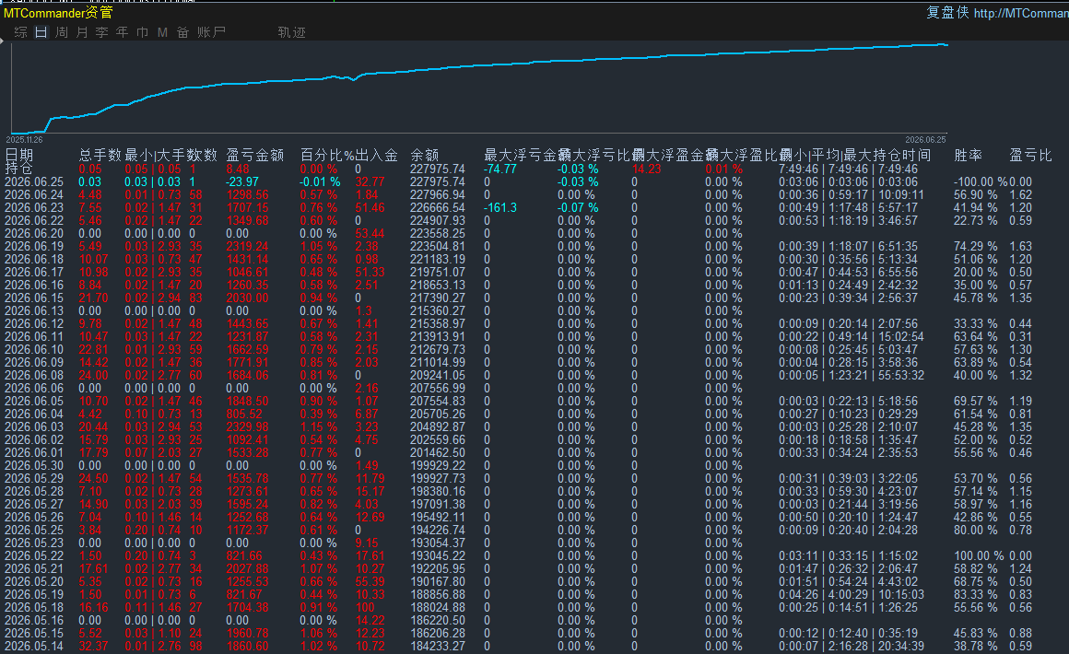Viewport: 1069px width, 654px height.
Task: Click the 总手数 column header
Action: [100, 156]
